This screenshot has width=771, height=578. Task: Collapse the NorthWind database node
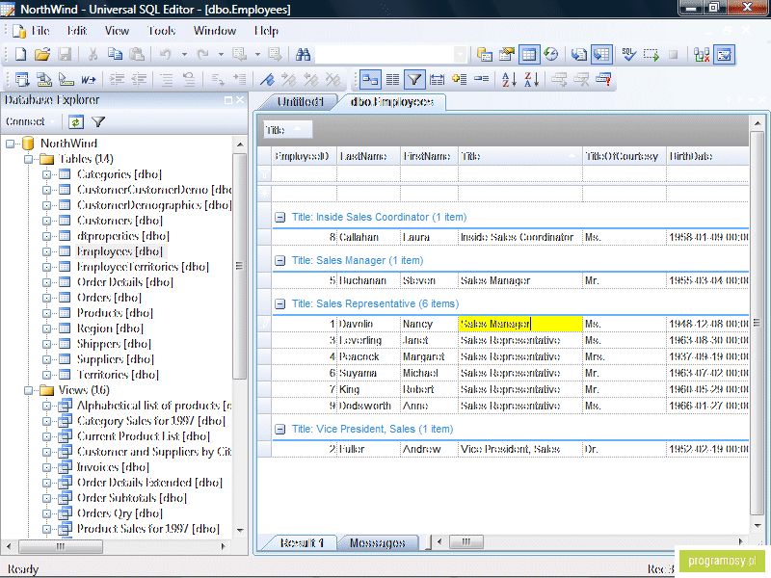click(11, 144)
